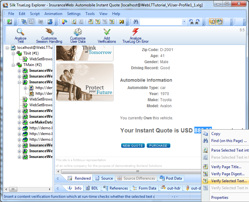Click Customize User Data dice icon
The width and height of the screenshot is (249, 202).
(78, 32)
